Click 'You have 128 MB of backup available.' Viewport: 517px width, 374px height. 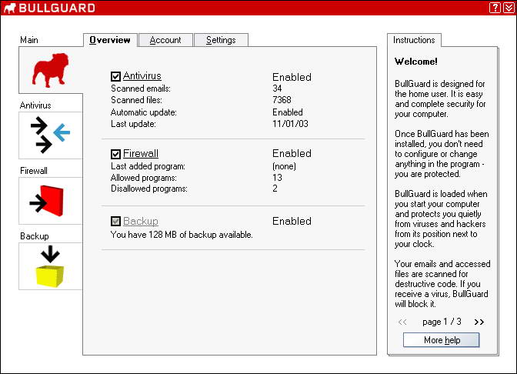point(182,235)
